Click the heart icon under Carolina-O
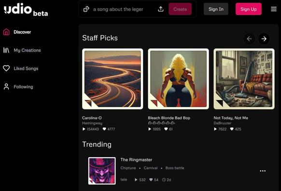Image resolution: width=281 pixels, height=191 pixels. click(104, 129)
